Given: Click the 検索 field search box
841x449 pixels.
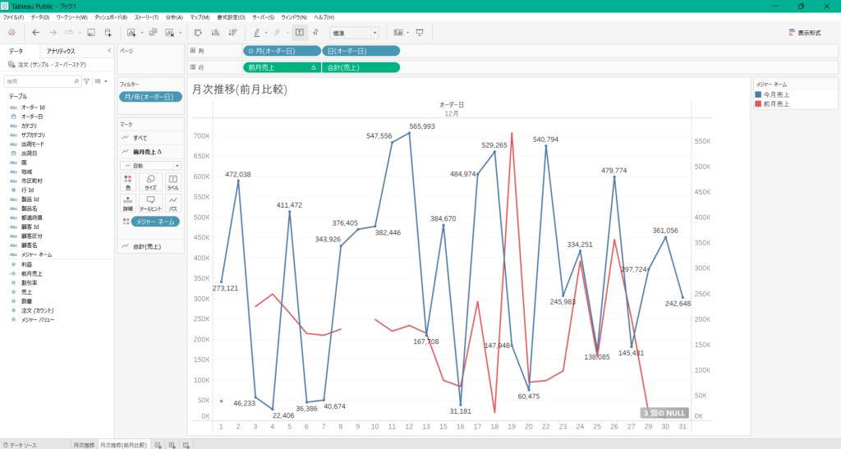Looking at the screenshot, I should (42, 81).
